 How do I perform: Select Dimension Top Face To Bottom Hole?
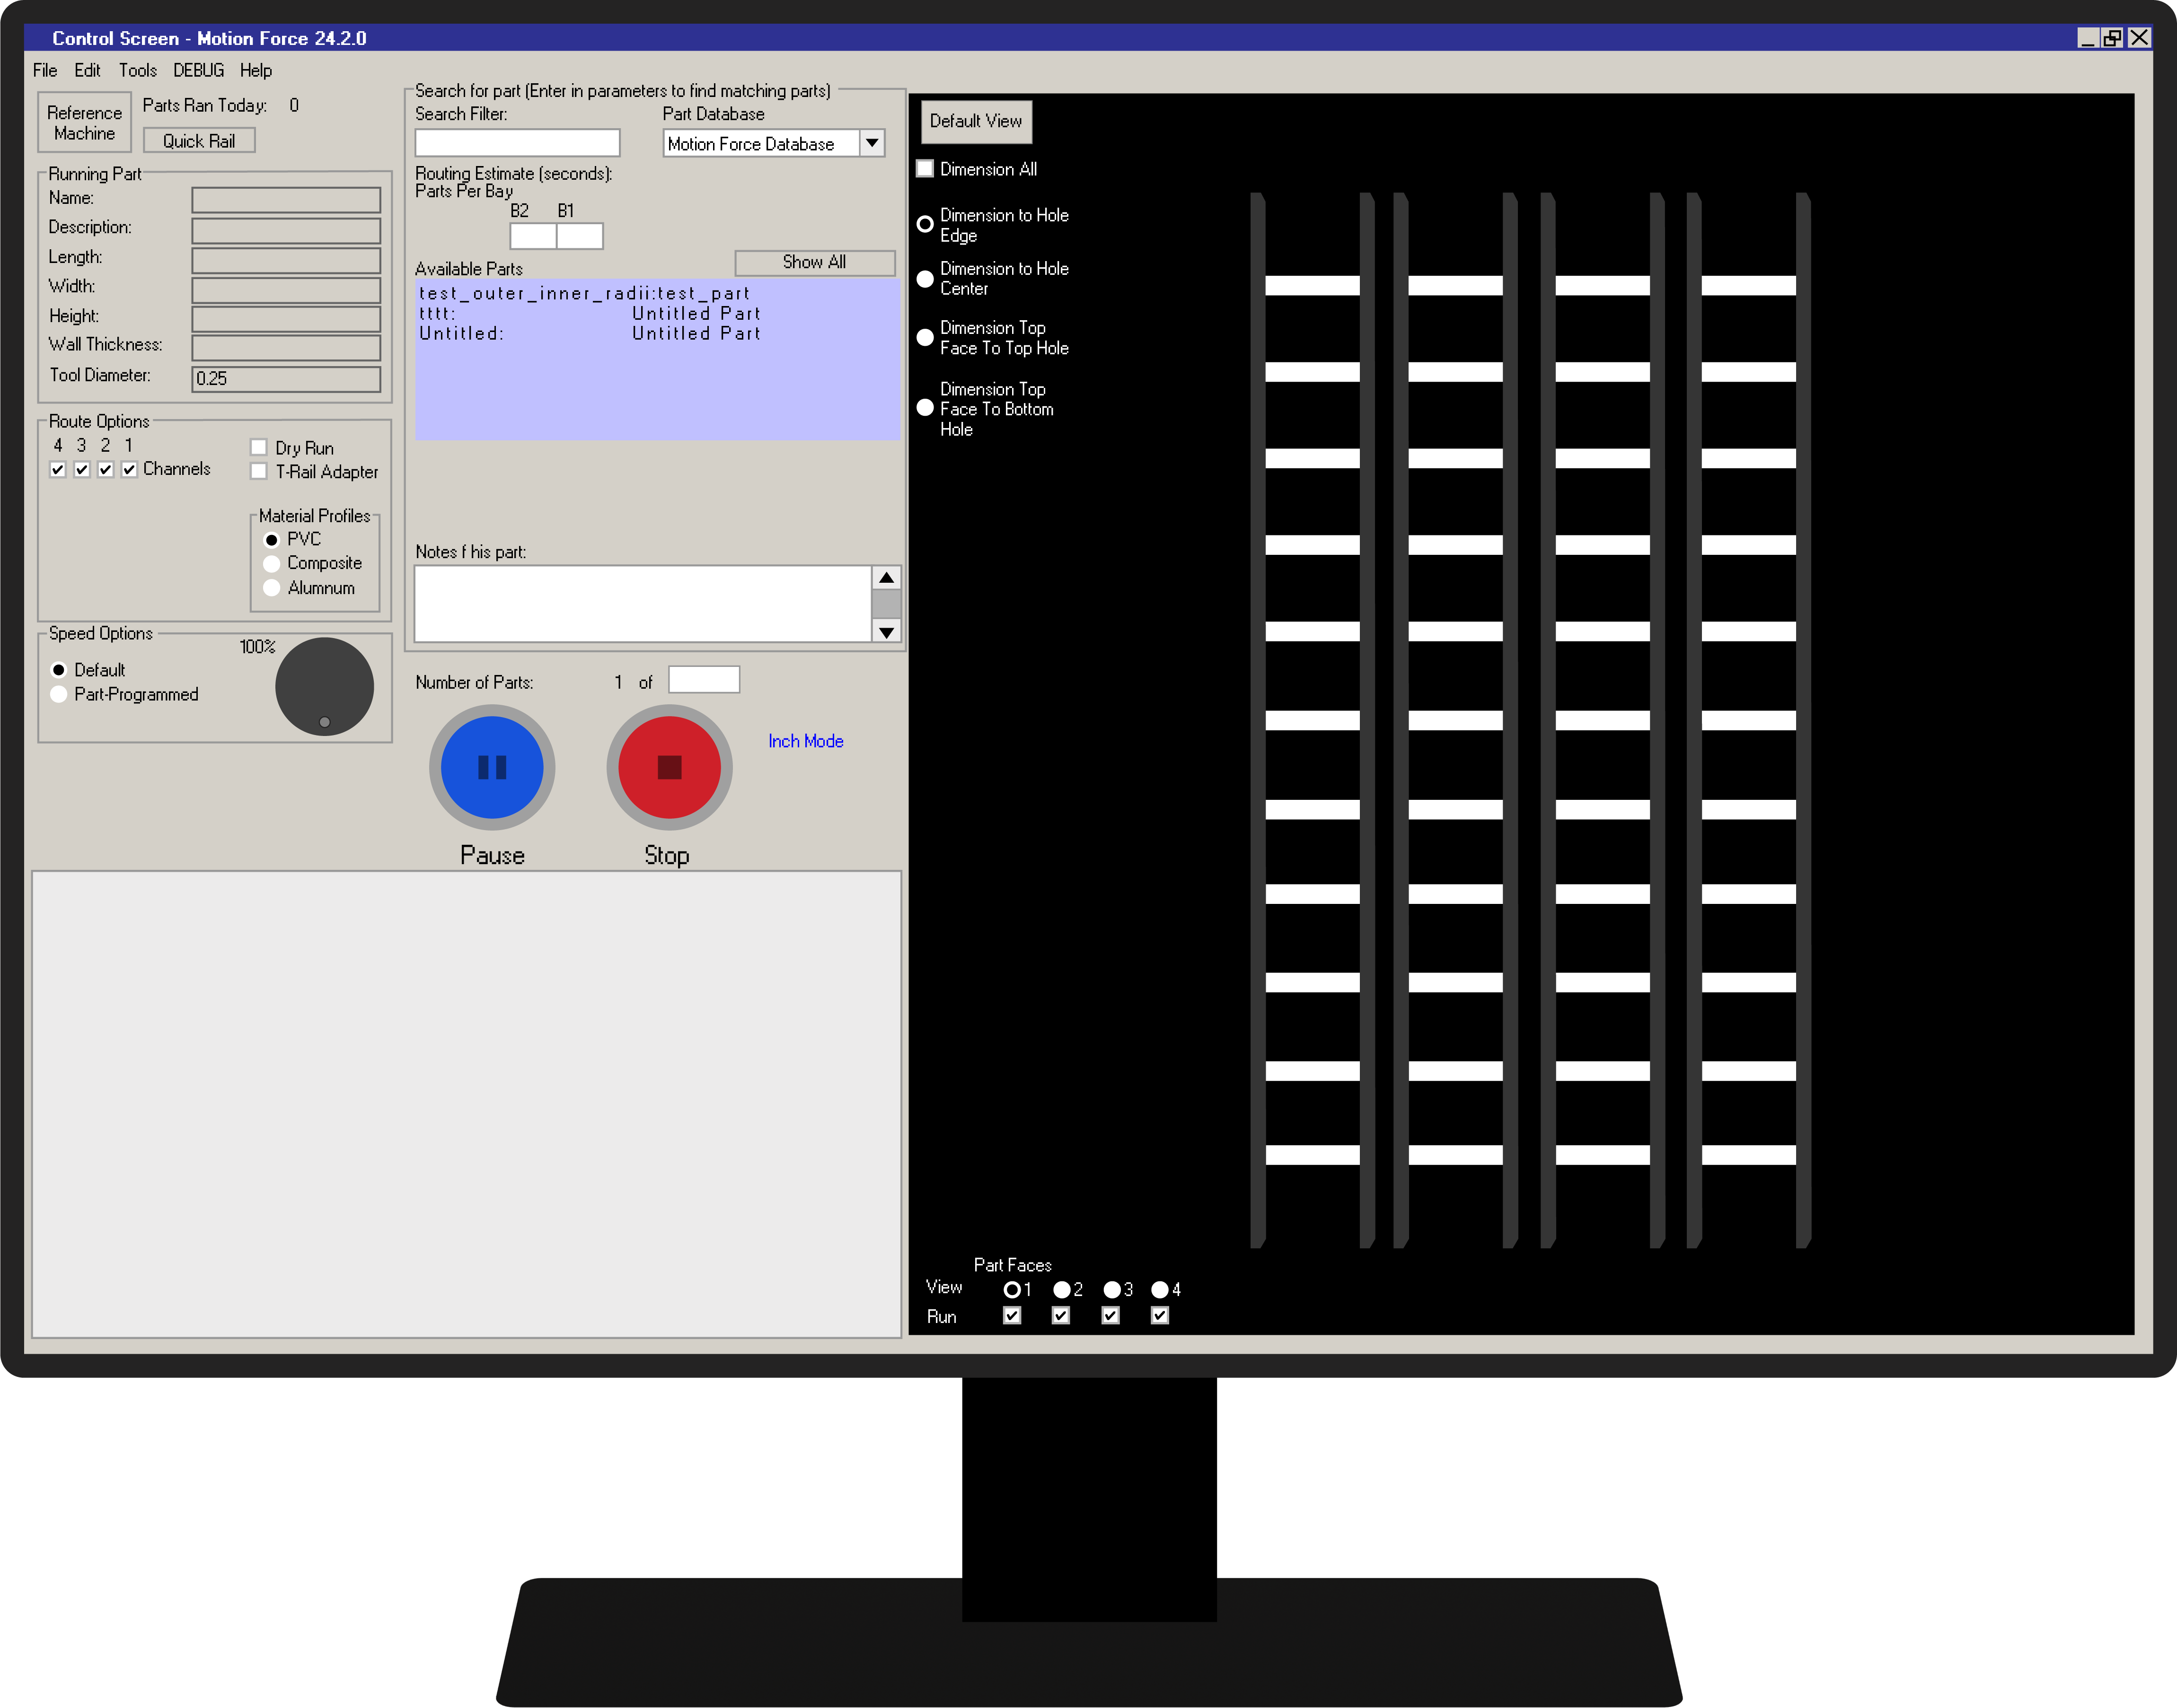point(925,408)
